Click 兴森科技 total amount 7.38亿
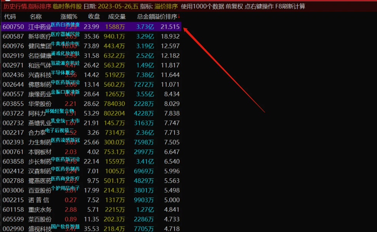This screenshot has height=232, width=377. [x=145, y=75]
